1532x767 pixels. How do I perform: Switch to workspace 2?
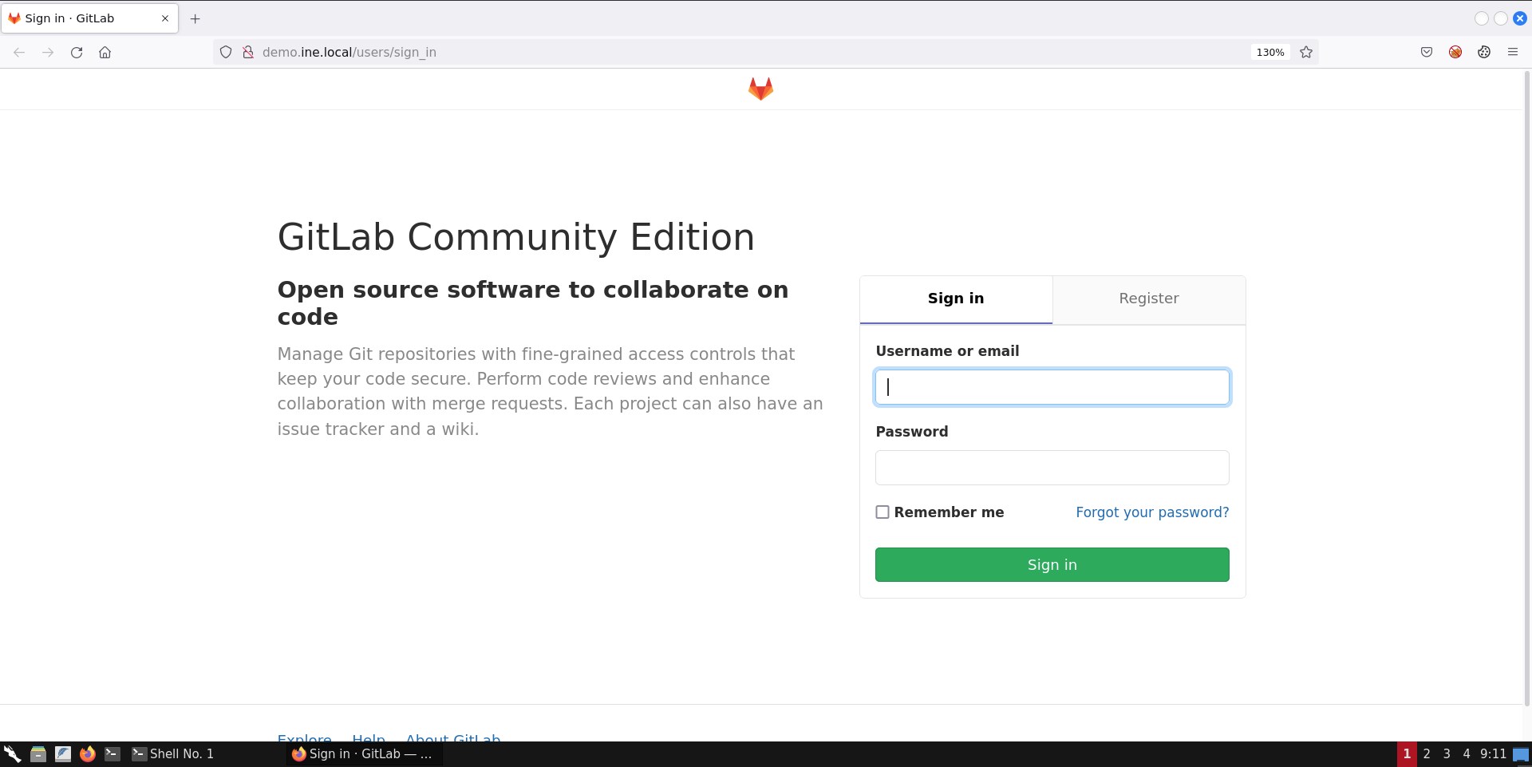[x=1427, y=754]
